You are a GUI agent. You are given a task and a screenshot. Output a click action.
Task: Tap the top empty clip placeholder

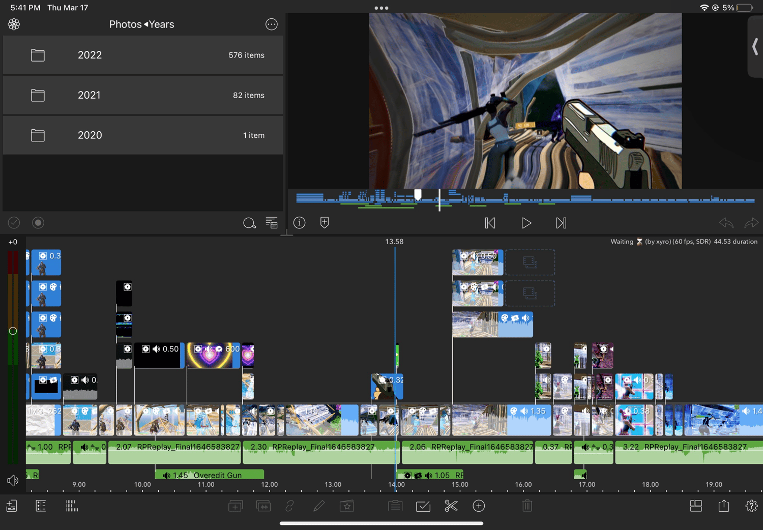click(530, 262)
